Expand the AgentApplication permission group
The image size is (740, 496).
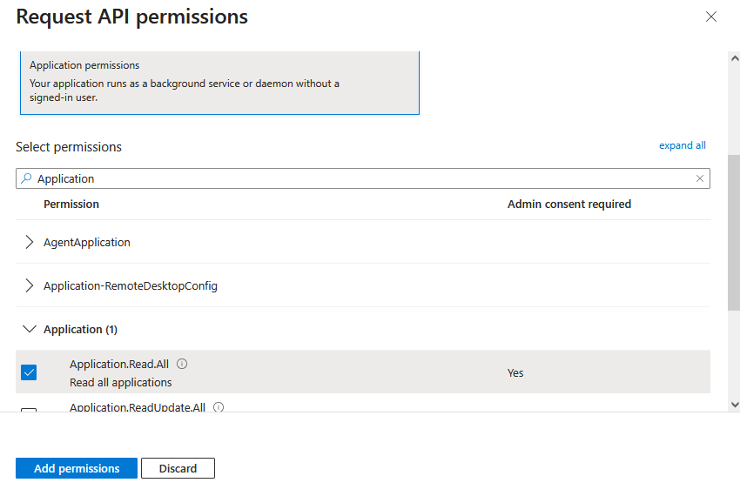pos(30,242)
